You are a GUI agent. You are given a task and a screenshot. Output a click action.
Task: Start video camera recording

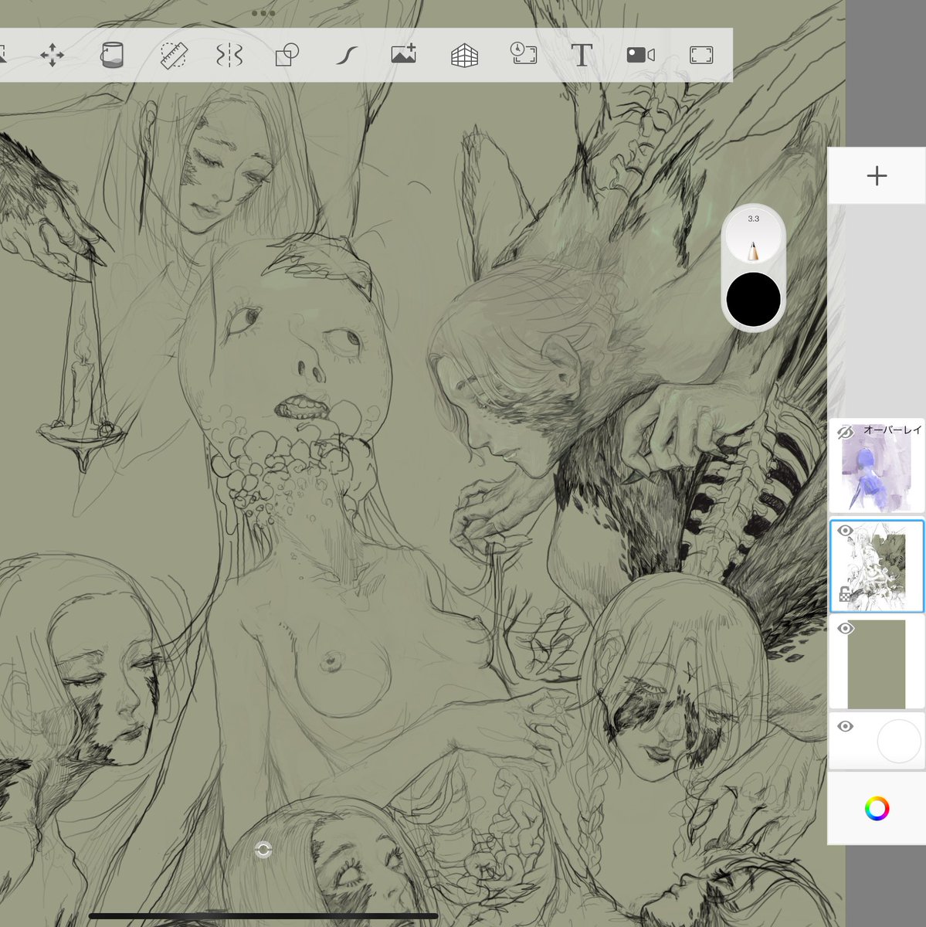click(640, 55)
